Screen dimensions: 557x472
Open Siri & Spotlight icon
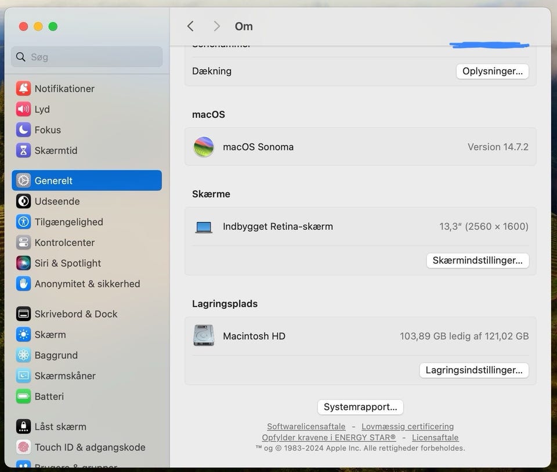[23, 263]
